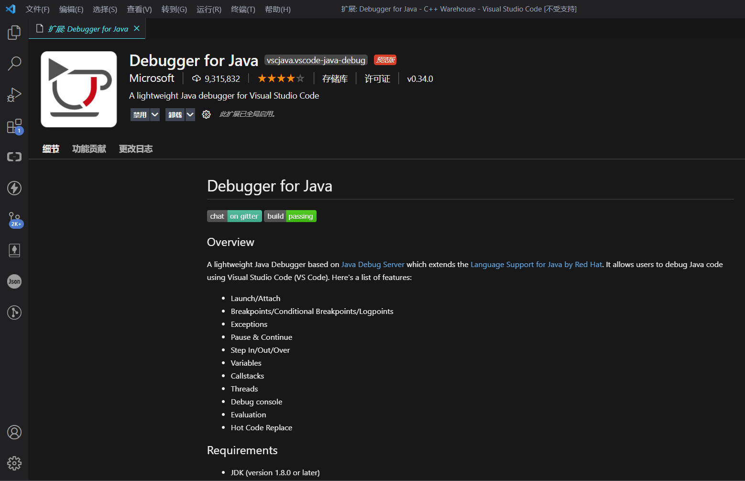The height and width of the screenshot is (481, 745).
Task: Click the Debug console list item
Action: pyautogui.click(x=256, y=402)
